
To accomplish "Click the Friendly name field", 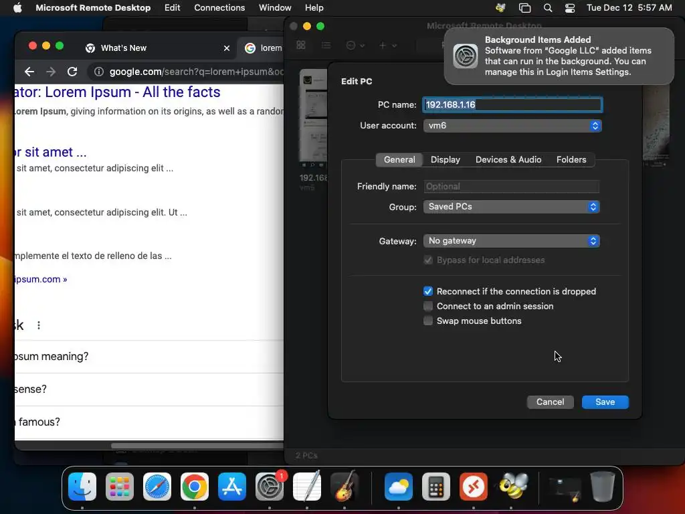I will (512, 187).
